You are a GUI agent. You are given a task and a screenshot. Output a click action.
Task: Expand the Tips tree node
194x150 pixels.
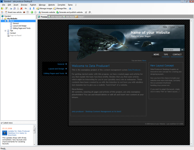click(5, 31)
